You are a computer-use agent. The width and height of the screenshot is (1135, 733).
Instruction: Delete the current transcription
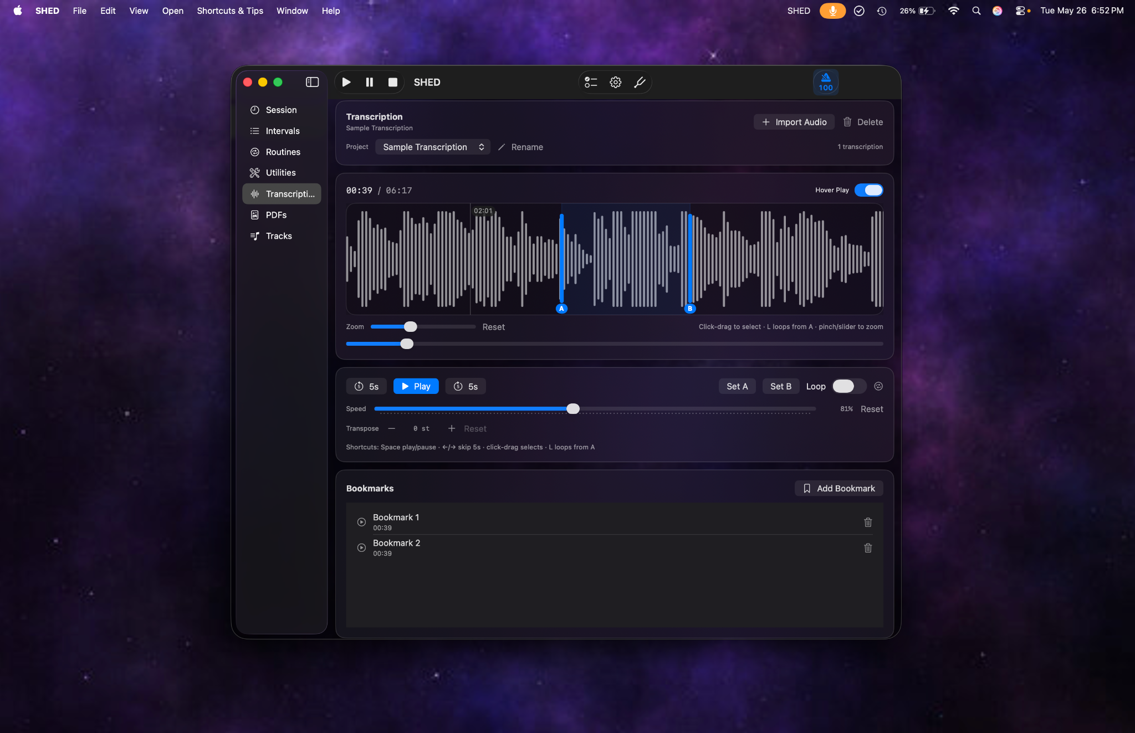coord(863,122)
